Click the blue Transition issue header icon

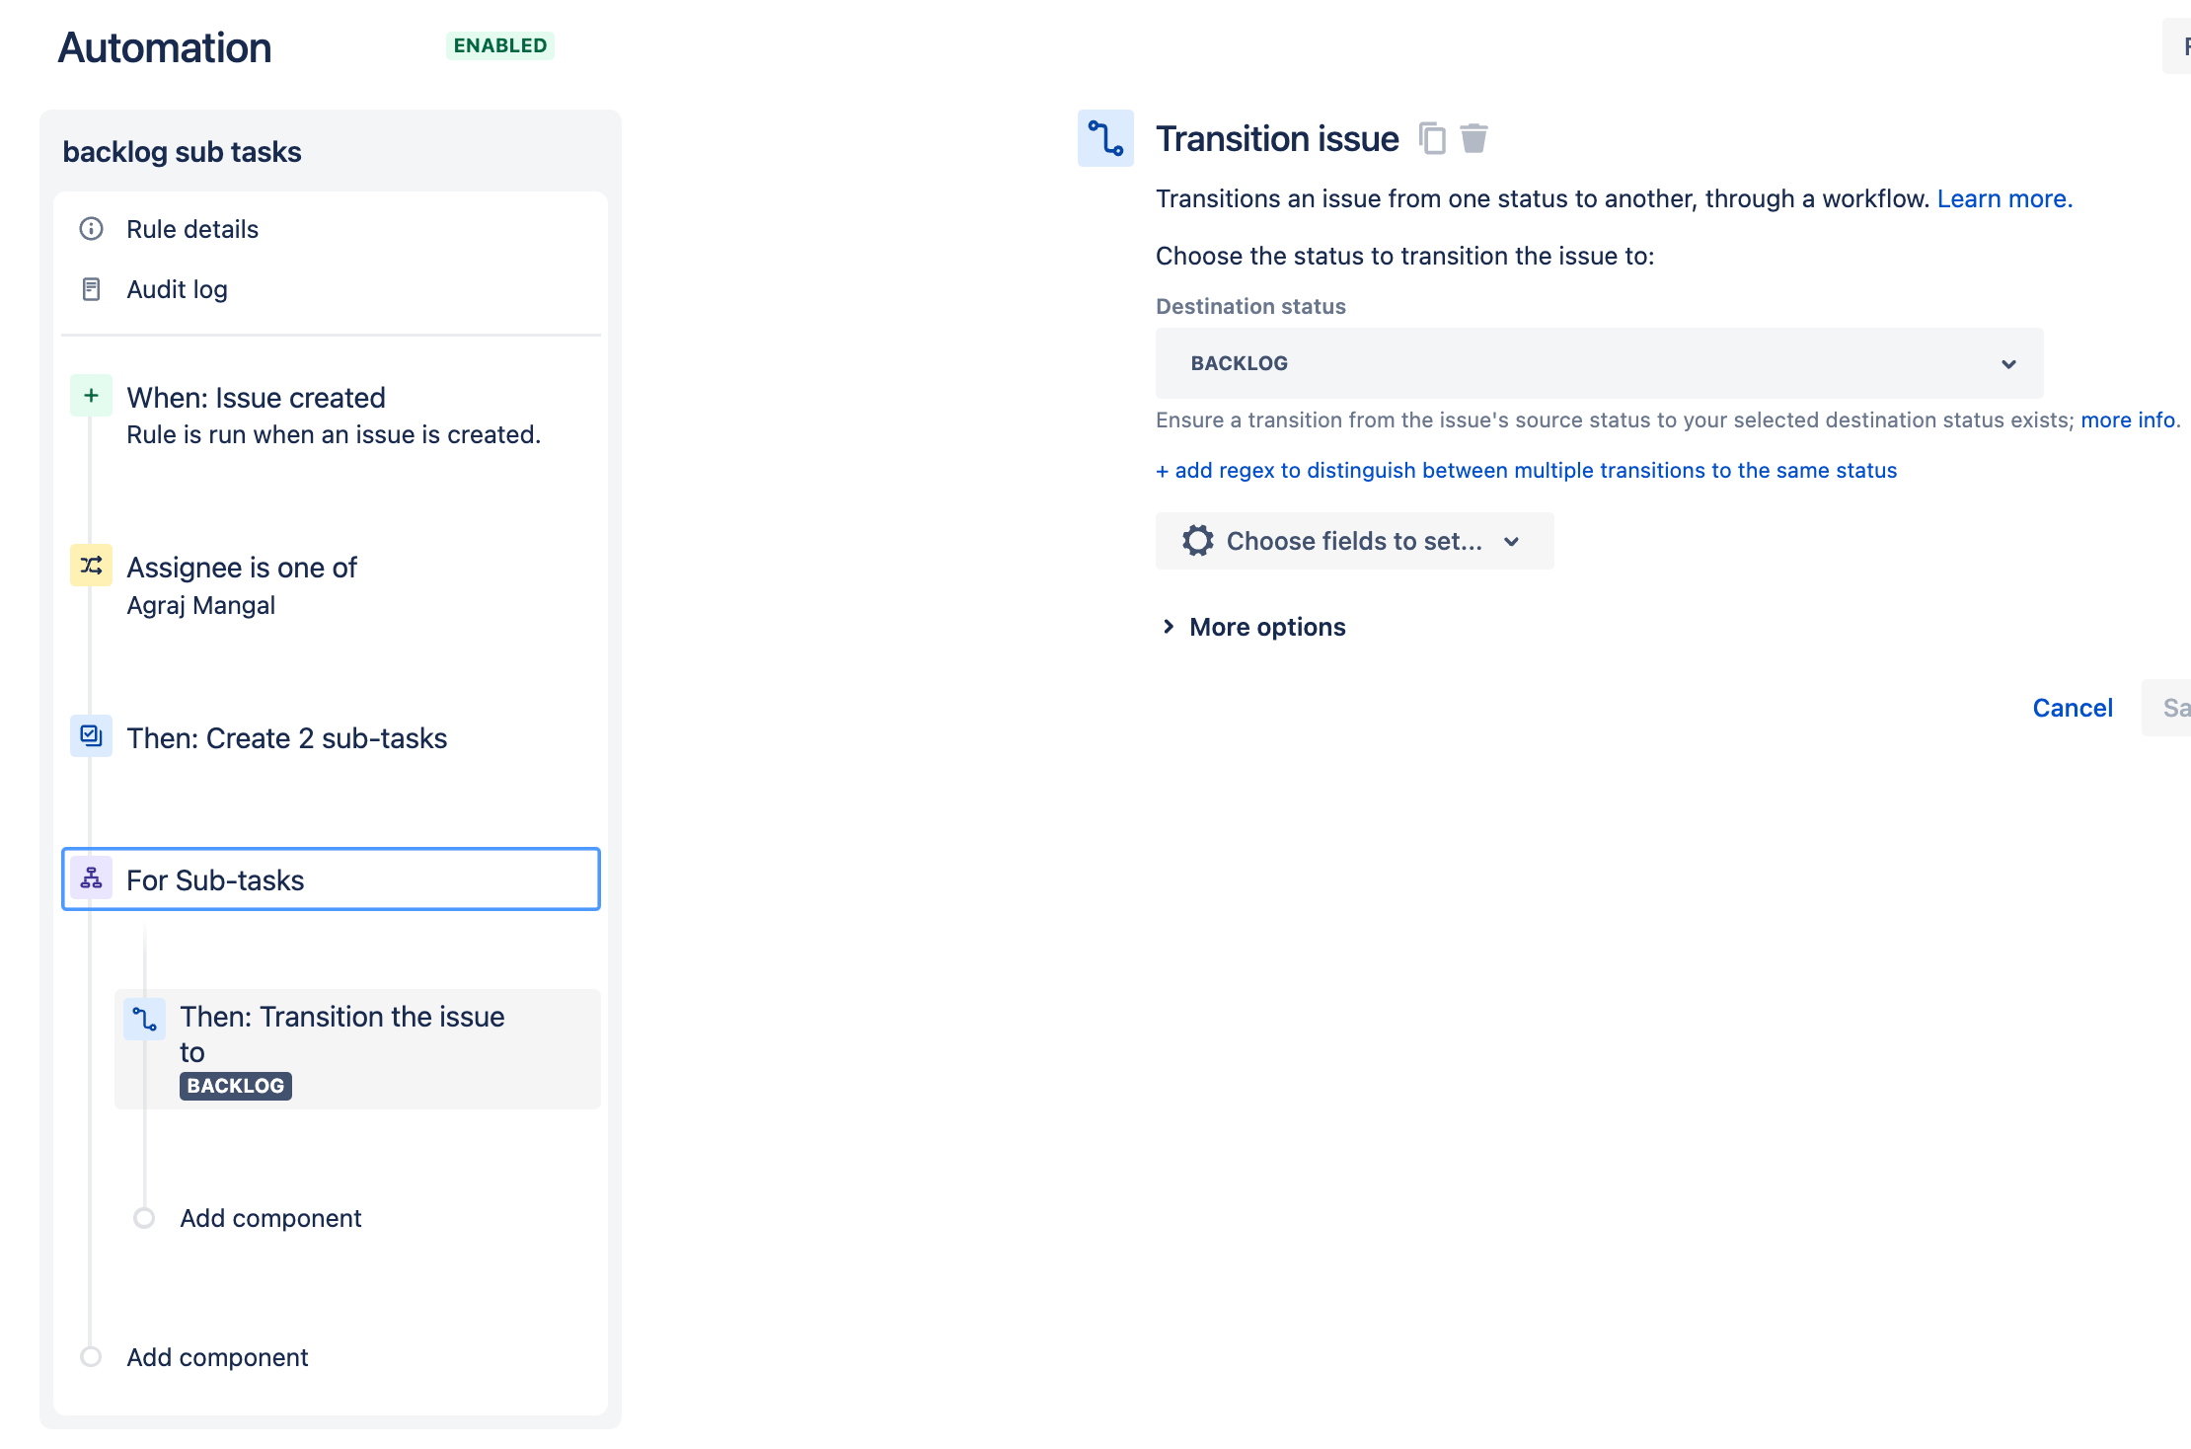[1105, 138]
